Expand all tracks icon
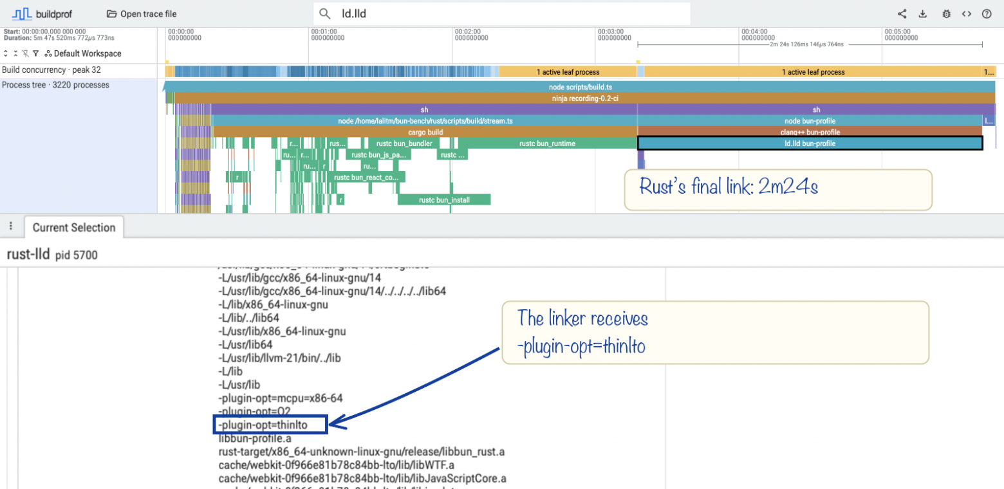 6,53
